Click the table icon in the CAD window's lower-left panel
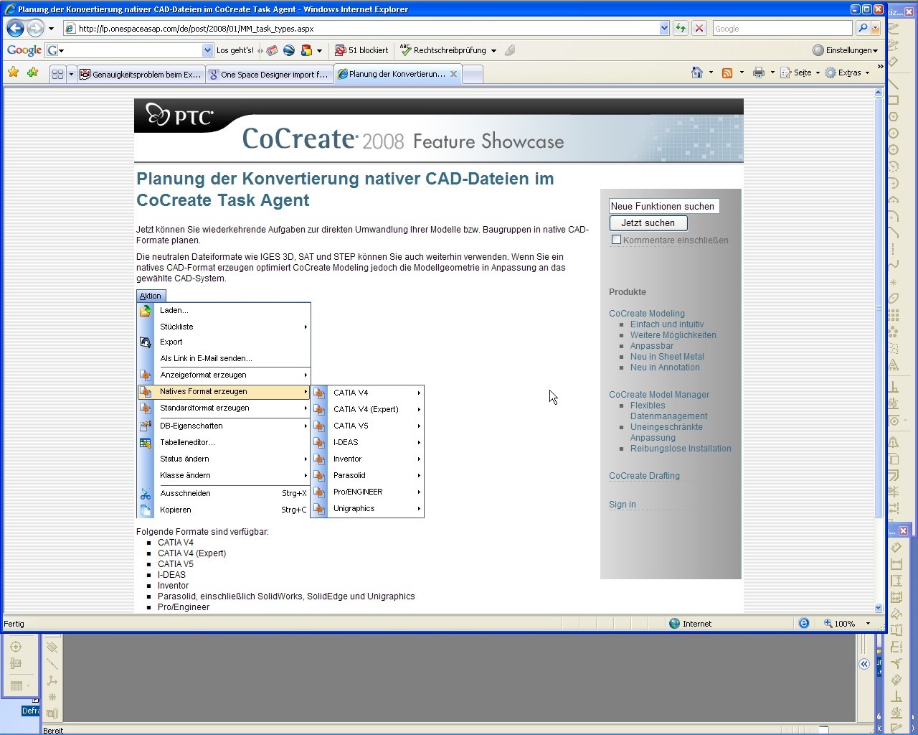 (16, 685)
